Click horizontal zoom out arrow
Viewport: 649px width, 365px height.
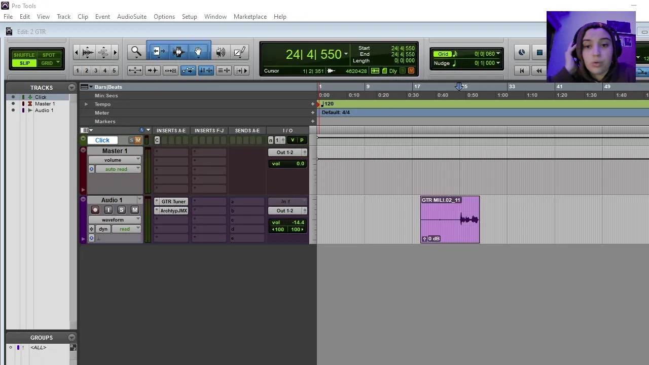coord(77,52)
